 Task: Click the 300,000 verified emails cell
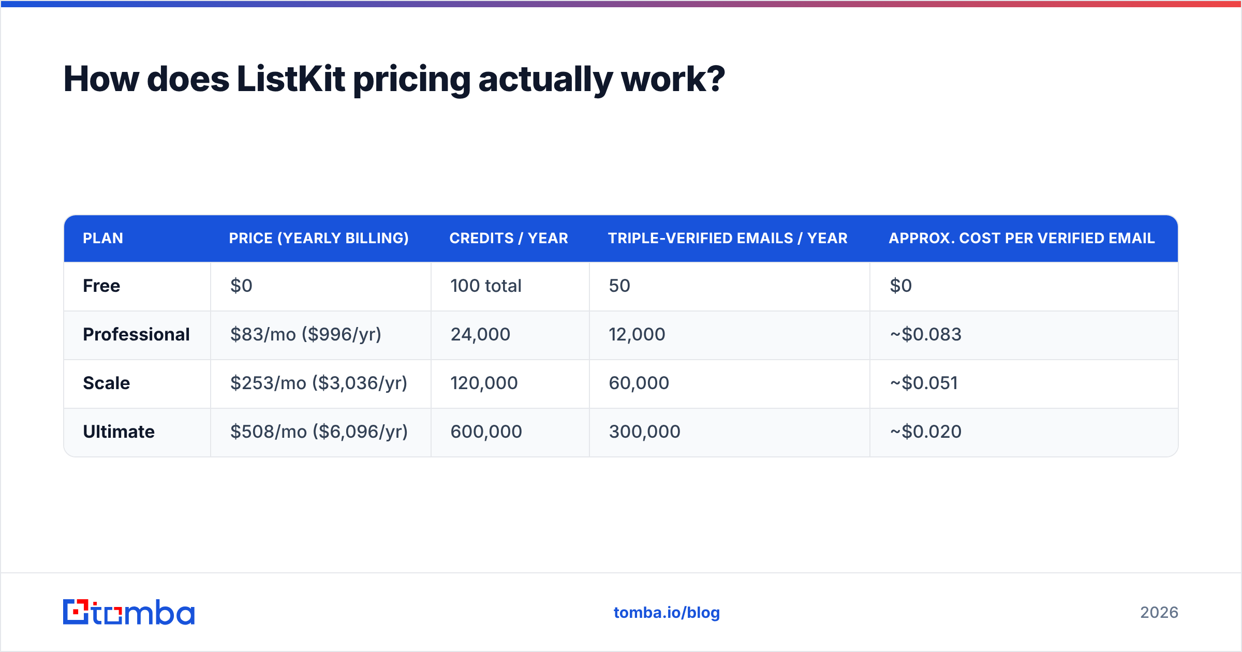[x=730, y=432]
